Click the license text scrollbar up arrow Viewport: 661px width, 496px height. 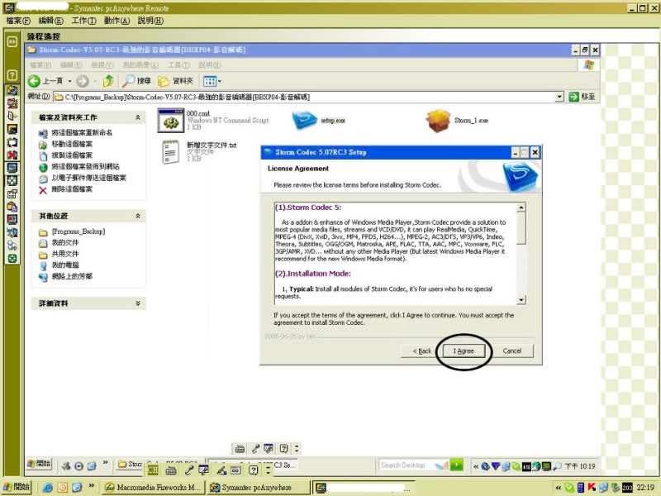(521, 207)
